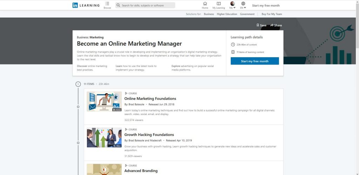Click the Marketing category link

click(x=97, y=37)
